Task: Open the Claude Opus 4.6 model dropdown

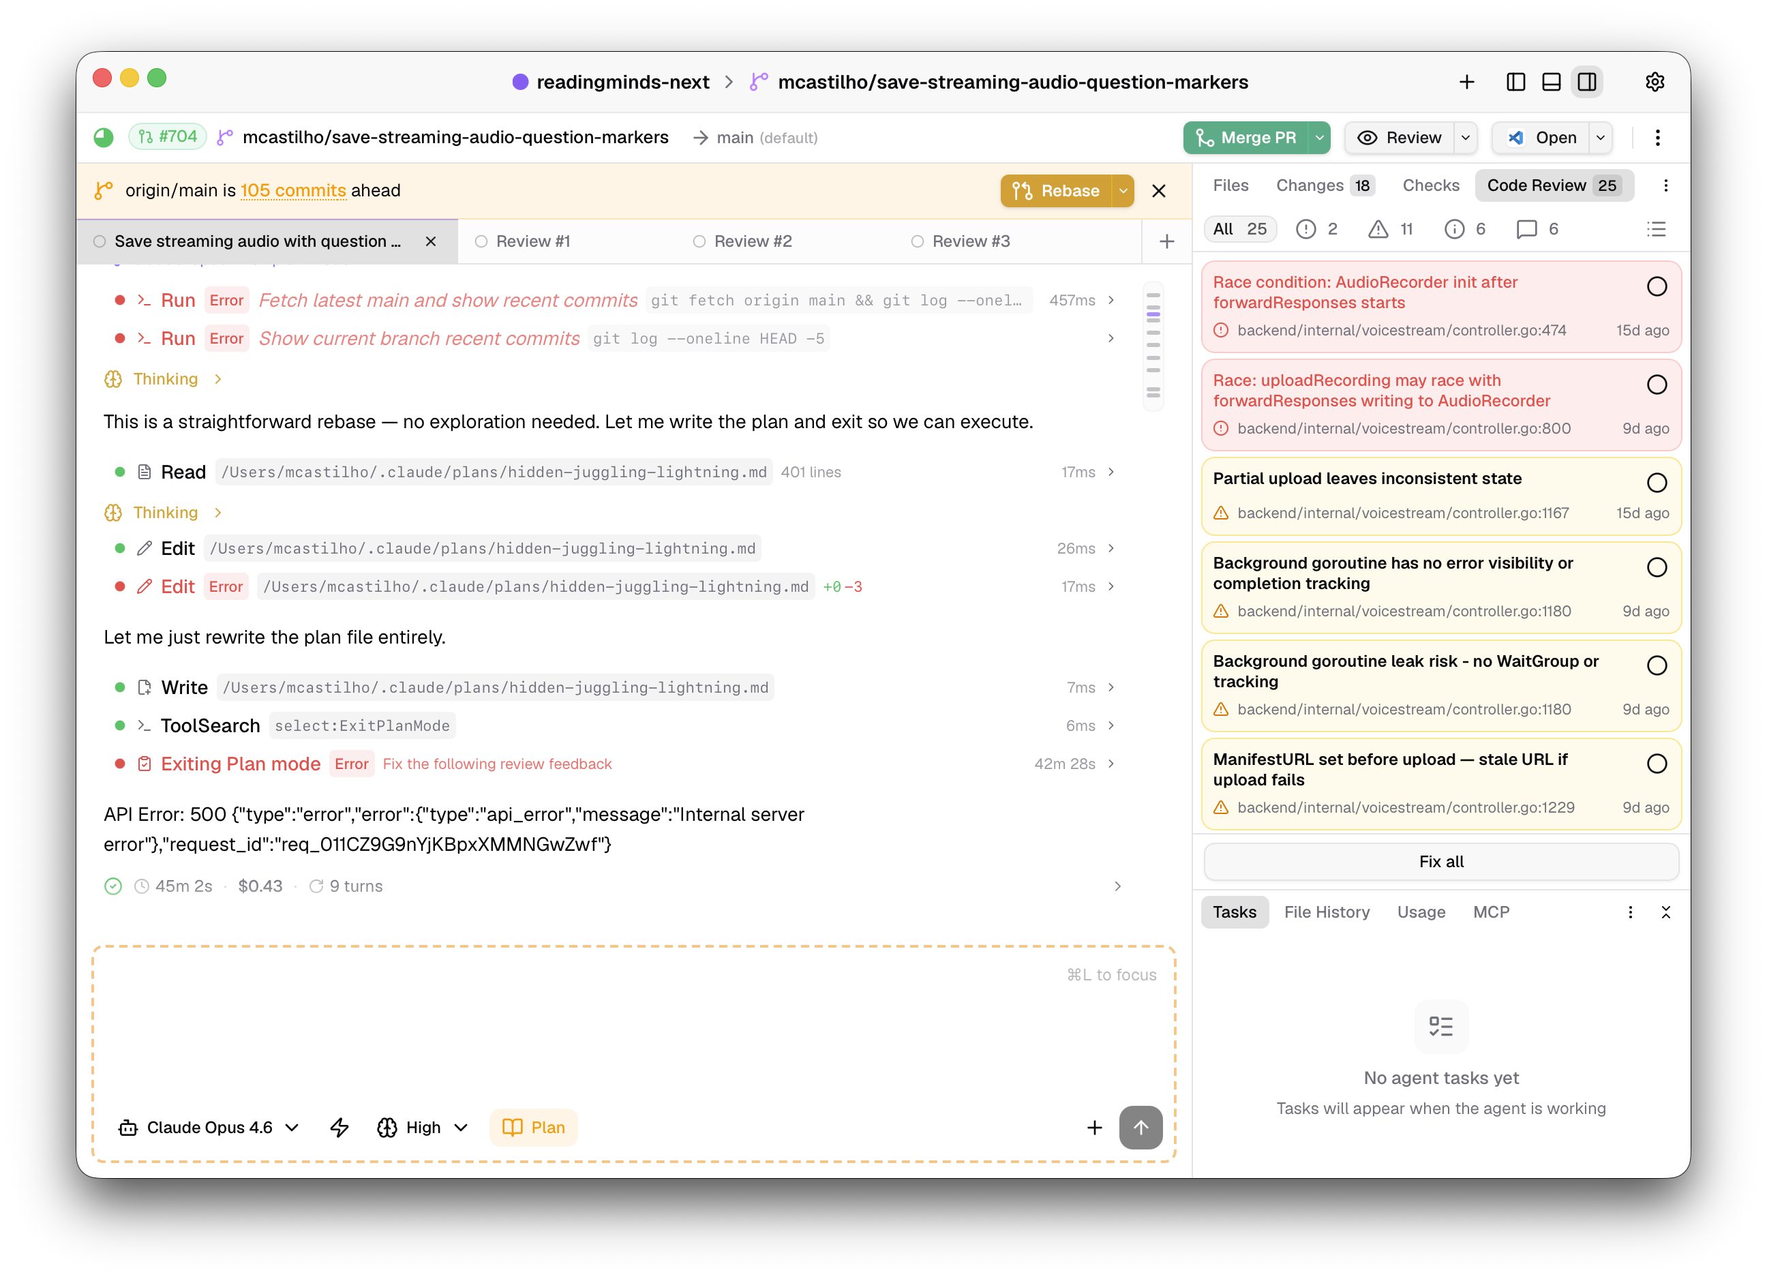Action: tap(209, 1127)
